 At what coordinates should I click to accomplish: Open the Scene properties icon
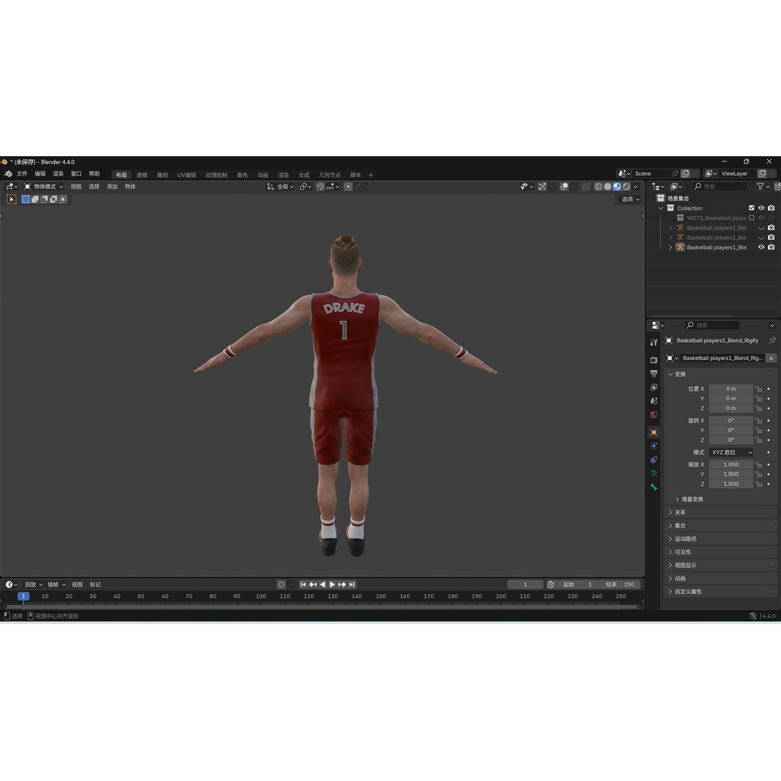[x=654, y=401]
